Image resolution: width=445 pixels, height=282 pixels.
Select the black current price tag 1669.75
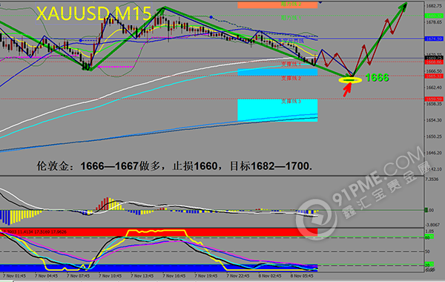point(434,58)
